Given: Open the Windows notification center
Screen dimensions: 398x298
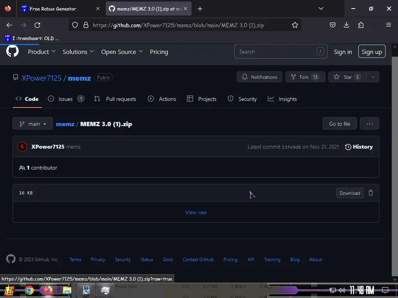Looking at the screenshot, I should click(385, 290).
